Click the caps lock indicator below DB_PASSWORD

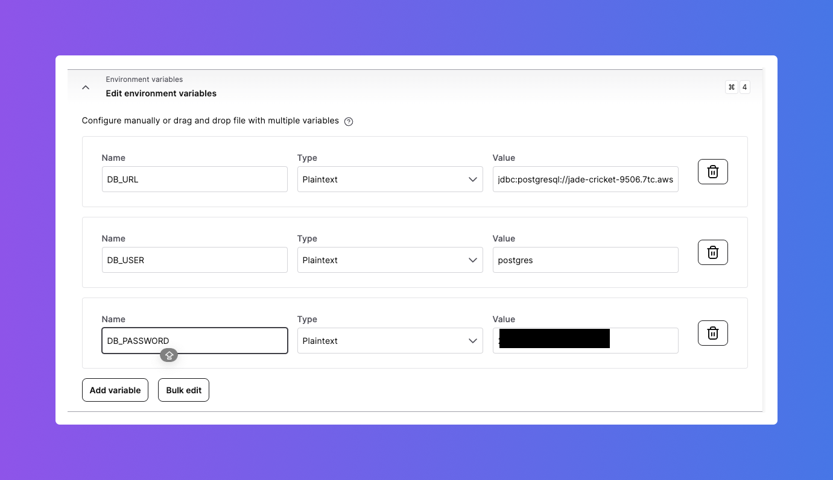(169, 355)
